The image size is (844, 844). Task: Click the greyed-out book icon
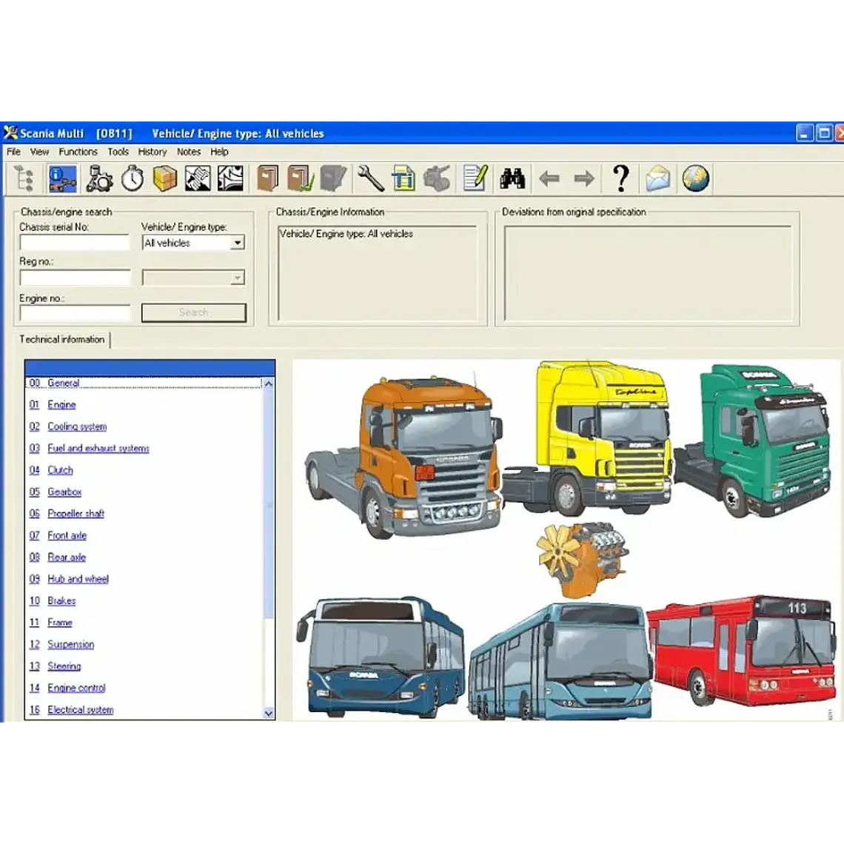[333, 178]
